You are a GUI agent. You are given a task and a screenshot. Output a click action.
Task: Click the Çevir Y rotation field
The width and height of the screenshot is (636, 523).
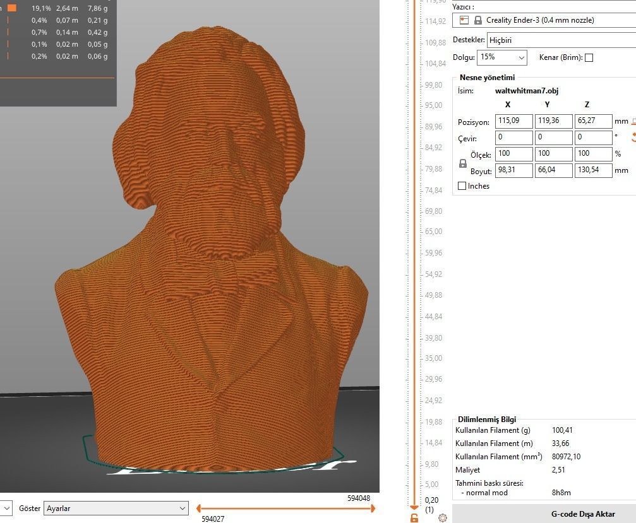pos(553,138)
